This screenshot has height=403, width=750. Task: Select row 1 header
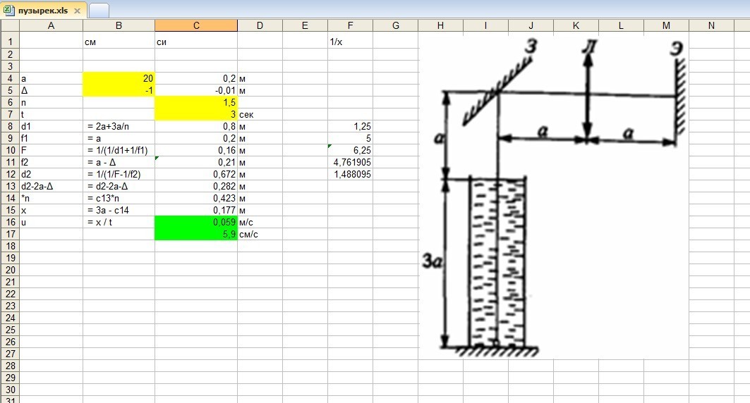coord(10,42)
